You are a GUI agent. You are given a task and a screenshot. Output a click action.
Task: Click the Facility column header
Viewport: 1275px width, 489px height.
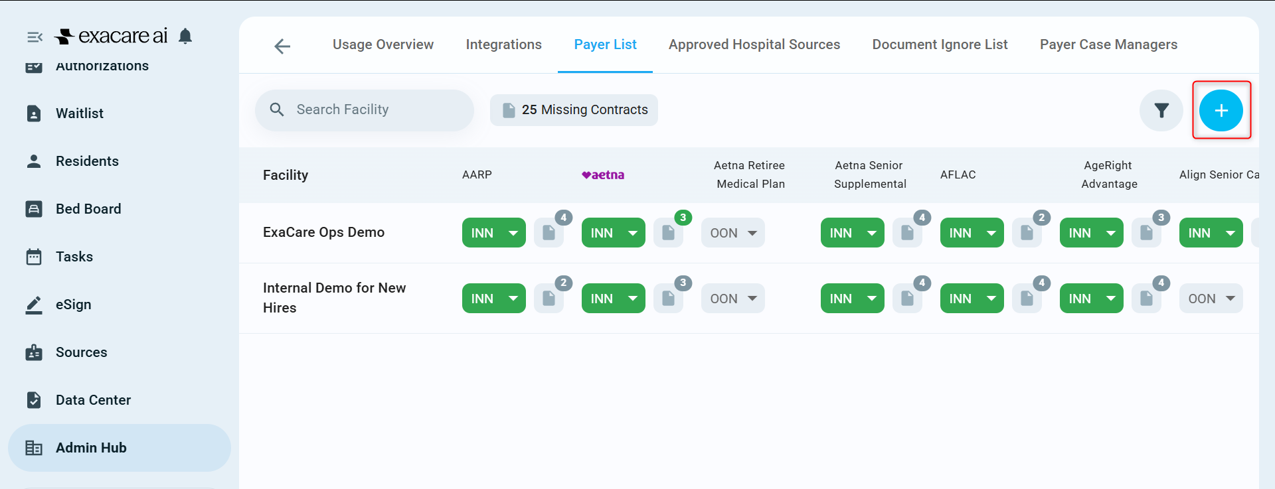pos(286,175)
